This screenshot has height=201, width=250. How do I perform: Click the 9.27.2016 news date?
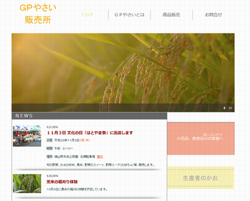coord(52,127)
